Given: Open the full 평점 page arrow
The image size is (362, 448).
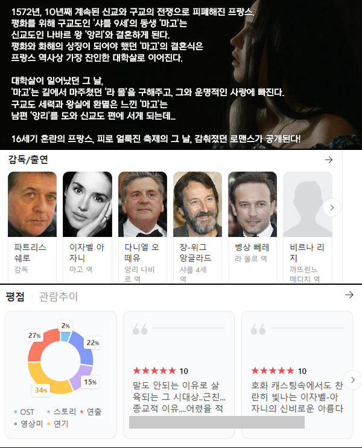Looking at the screenshot, I should pyautogui.click(x=349, y=295).
